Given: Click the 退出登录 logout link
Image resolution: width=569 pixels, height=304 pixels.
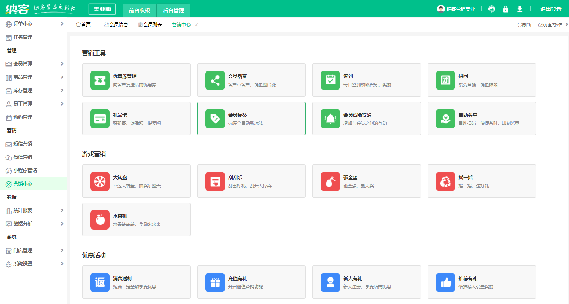Looking at the screenshot, I should coord(551,9).
